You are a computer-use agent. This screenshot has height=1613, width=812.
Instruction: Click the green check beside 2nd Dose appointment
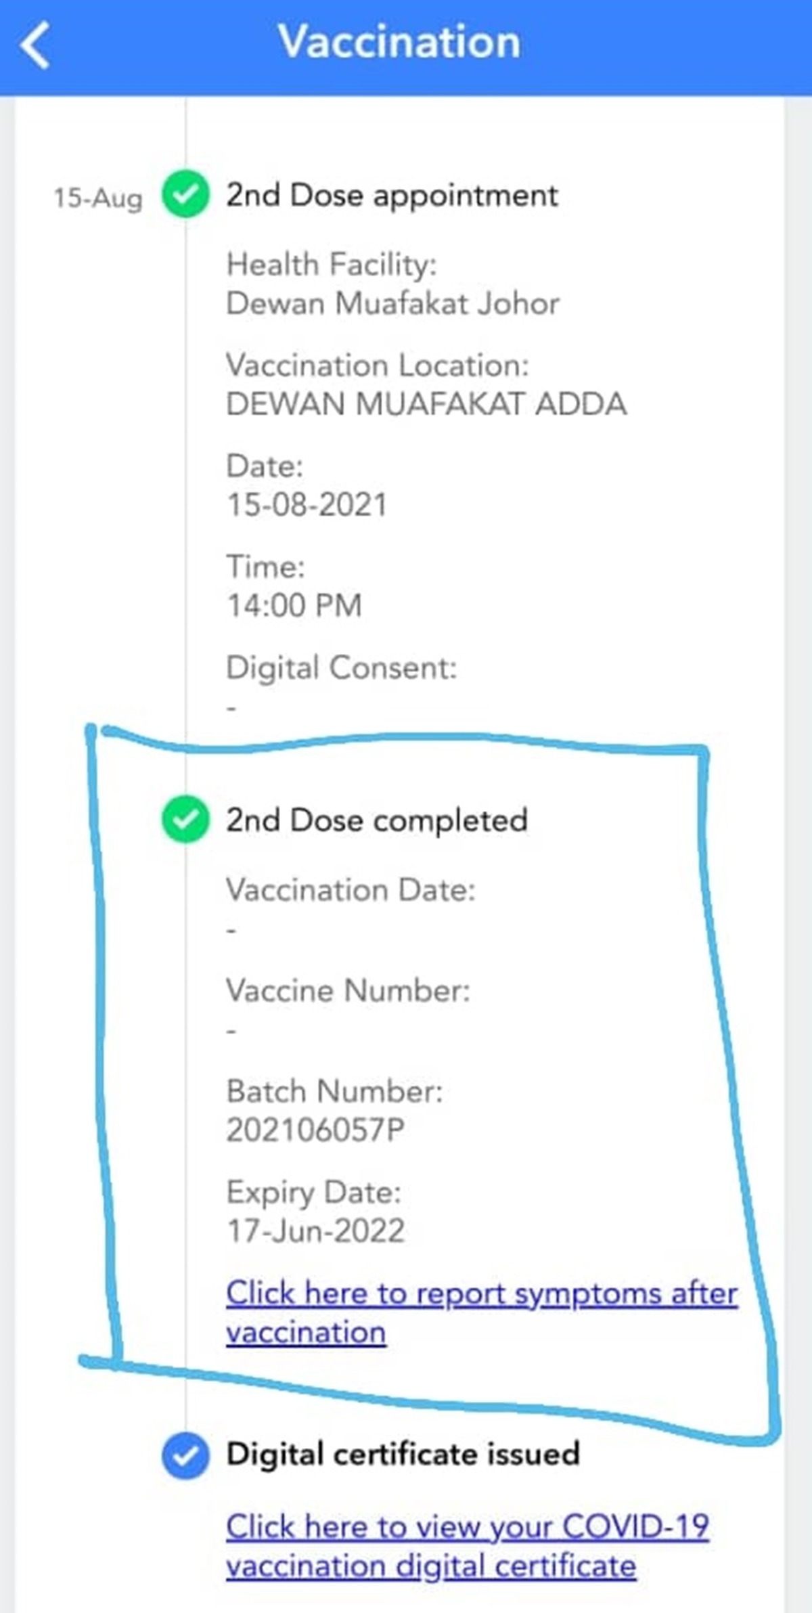pos(185,195)
